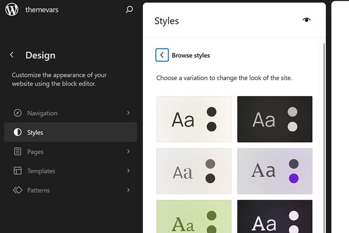This screenshot has height=233, width=349.
Task: Select the dark black style variation
Action: click(275, 119)
